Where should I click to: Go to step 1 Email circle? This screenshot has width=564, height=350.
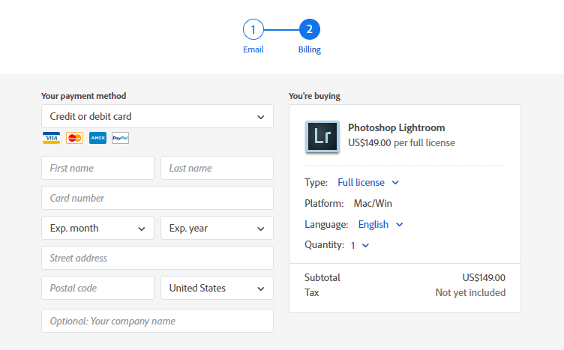253,30
